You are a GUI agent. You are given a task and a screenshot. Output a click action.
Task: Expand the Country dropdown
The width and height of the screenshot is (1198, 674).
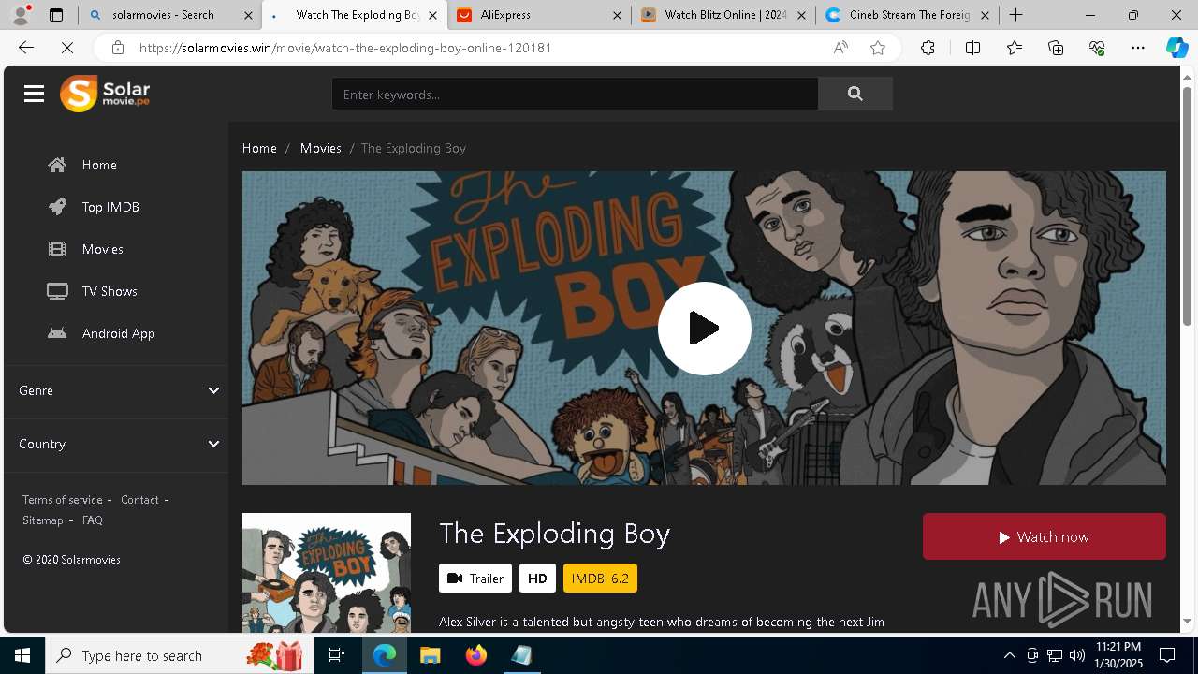point(117,444)
